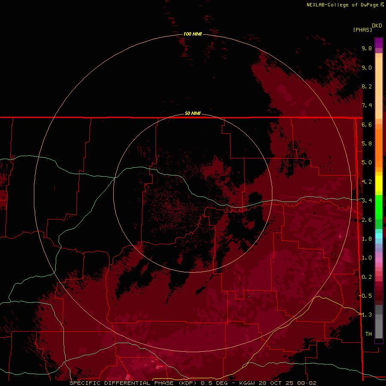Click the 5.0 scale value
386x386 pixels.
[x=367, y=163]
